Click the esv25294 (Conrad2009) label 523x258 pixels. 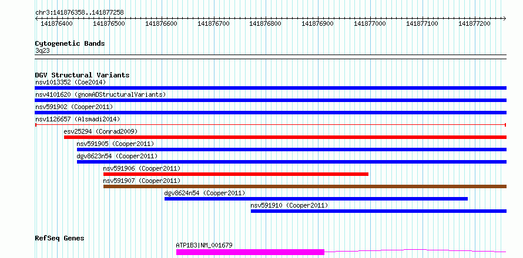point(100,131)
